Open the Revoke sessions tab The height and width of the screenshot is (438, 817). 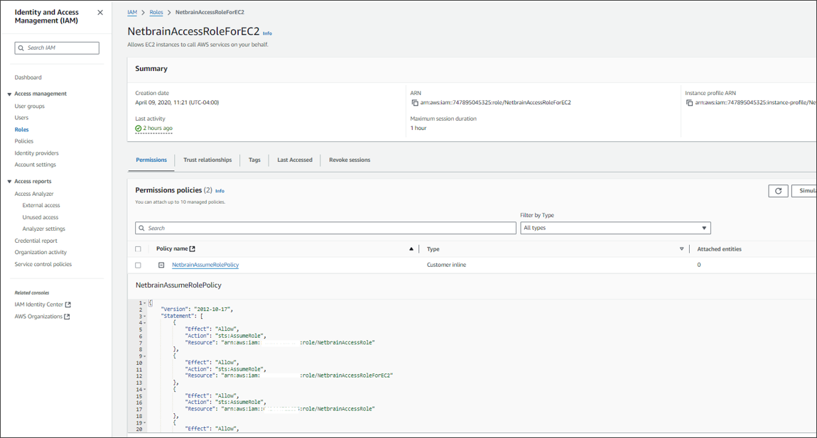click(350, 160)
